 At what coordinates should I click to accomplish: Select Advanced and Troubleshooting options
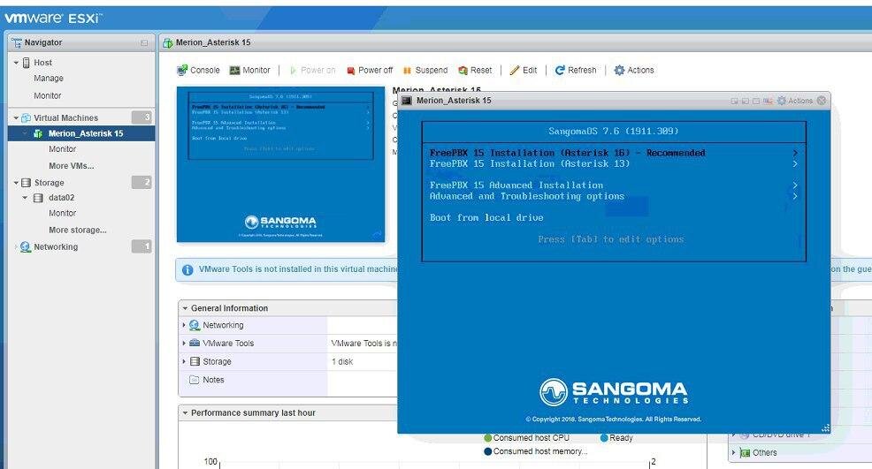pyautogui.click(x=526, y=196)
